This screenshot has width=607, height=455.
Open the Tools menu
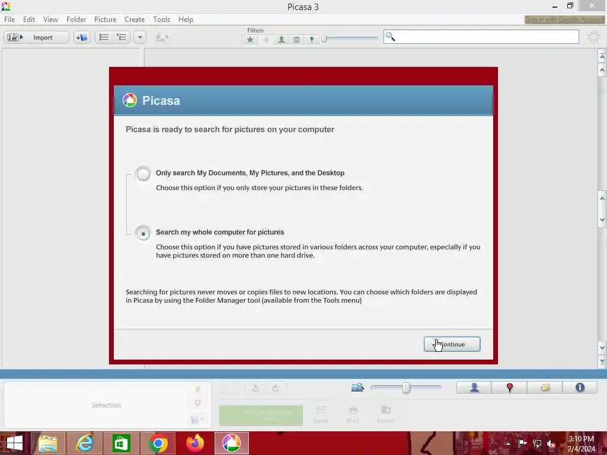[161, 20]
